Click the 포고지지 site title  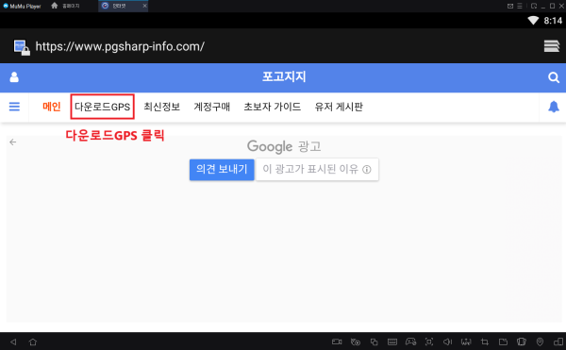(284, 76)
